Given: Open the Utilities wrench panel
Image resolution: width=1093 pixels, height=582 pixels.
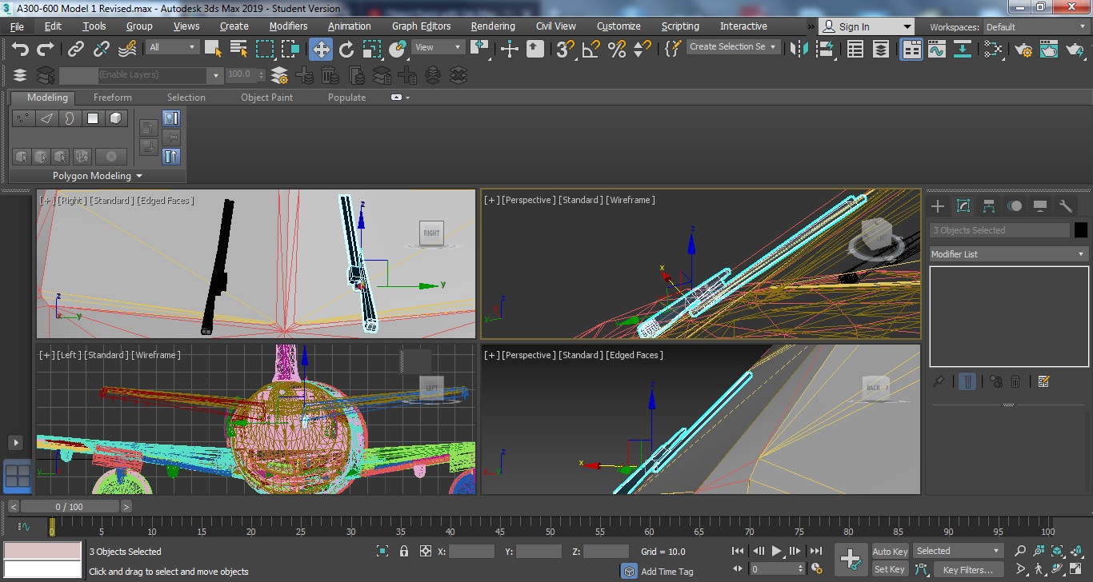Looking at the screenshot, I should pos(1065,206).
